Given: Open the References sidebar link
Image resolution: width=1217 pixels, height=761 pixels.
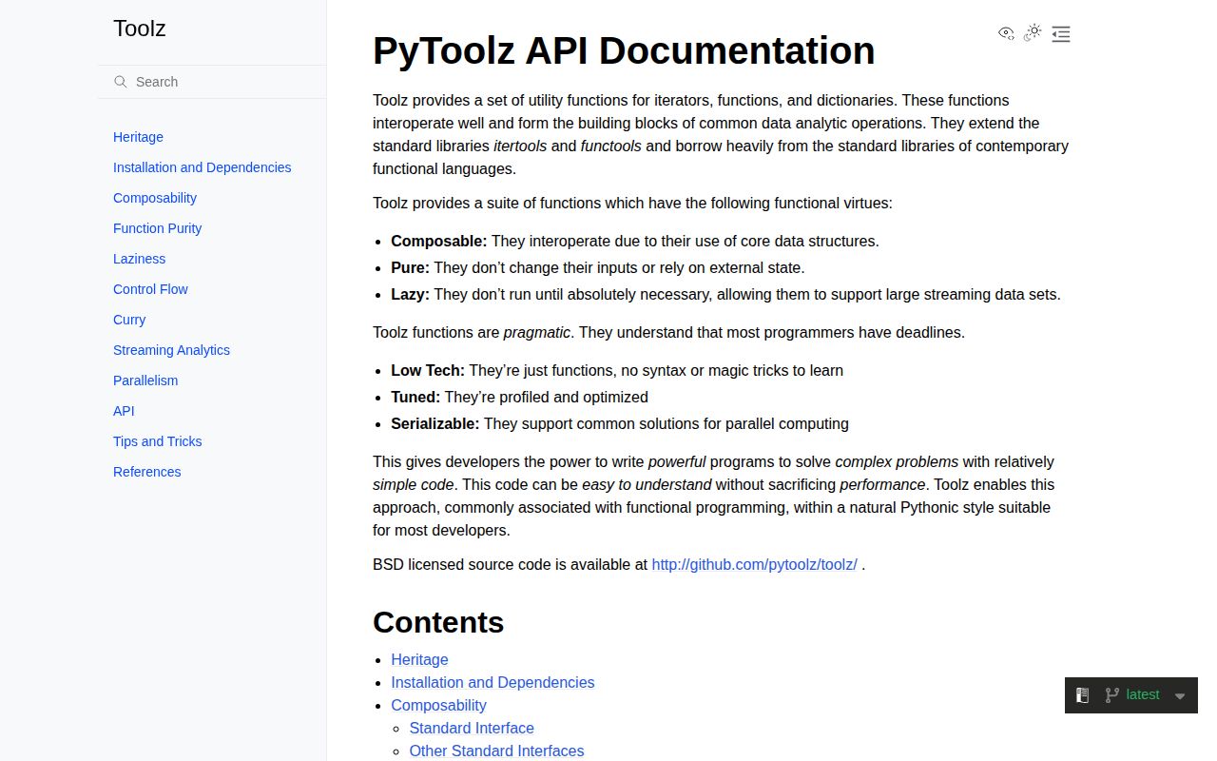Looking at the screenshot, I should (x=146, y=472).
